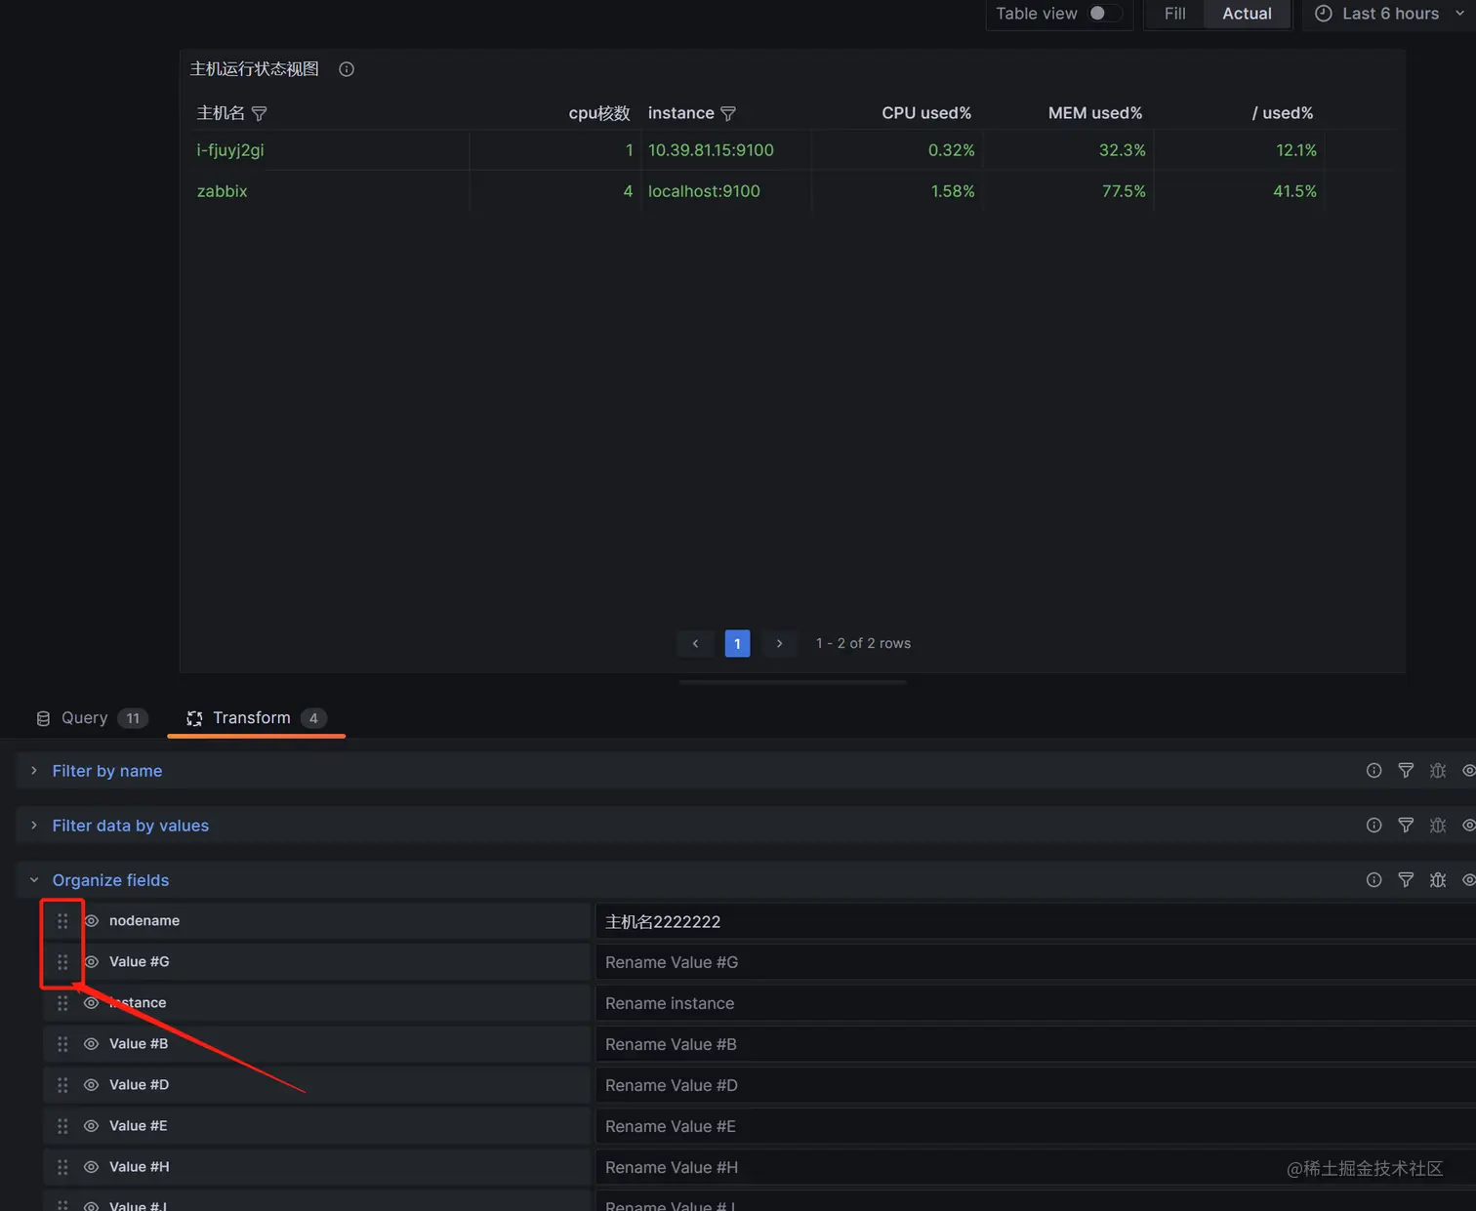Click the Rename instance input
Viewport: 1476px width, 1211px height.
click(x=1036, y=1003)
